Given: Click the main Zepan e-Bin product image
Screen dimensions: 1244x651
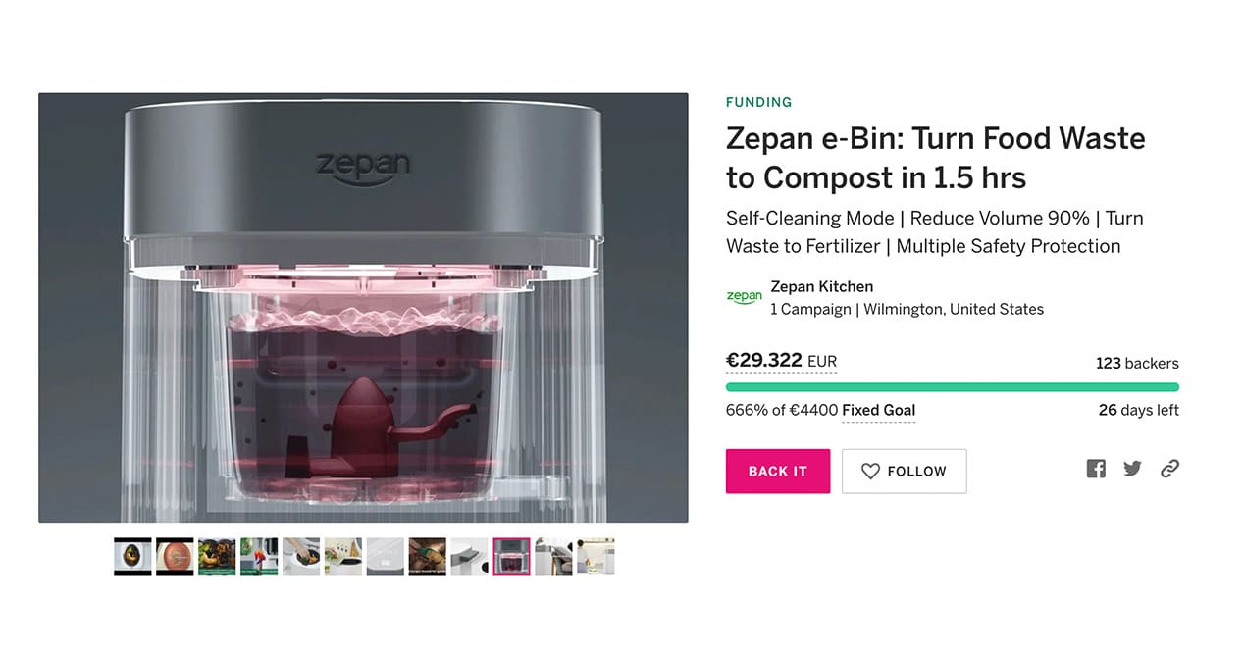Looking at the screenshot, I should pos(363,308).
